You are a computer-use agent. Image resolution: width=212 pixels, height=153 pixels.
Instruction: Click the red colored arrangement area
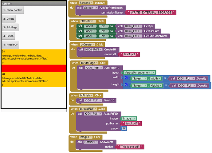click(34, 68)
